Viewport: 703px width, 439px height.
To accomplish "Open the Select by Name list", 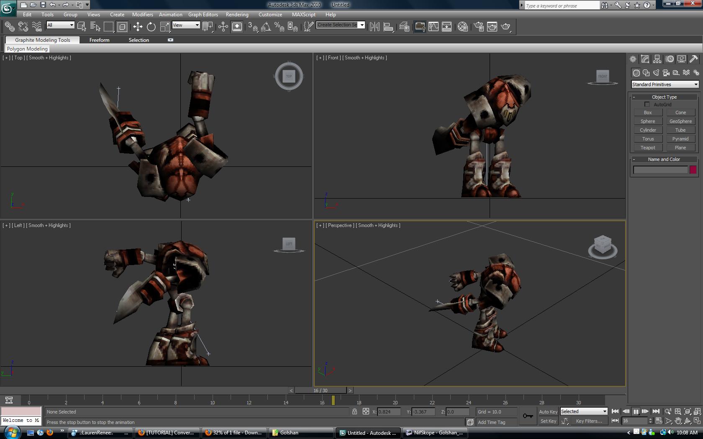I will pyautogui.click(x=95, y=27).
